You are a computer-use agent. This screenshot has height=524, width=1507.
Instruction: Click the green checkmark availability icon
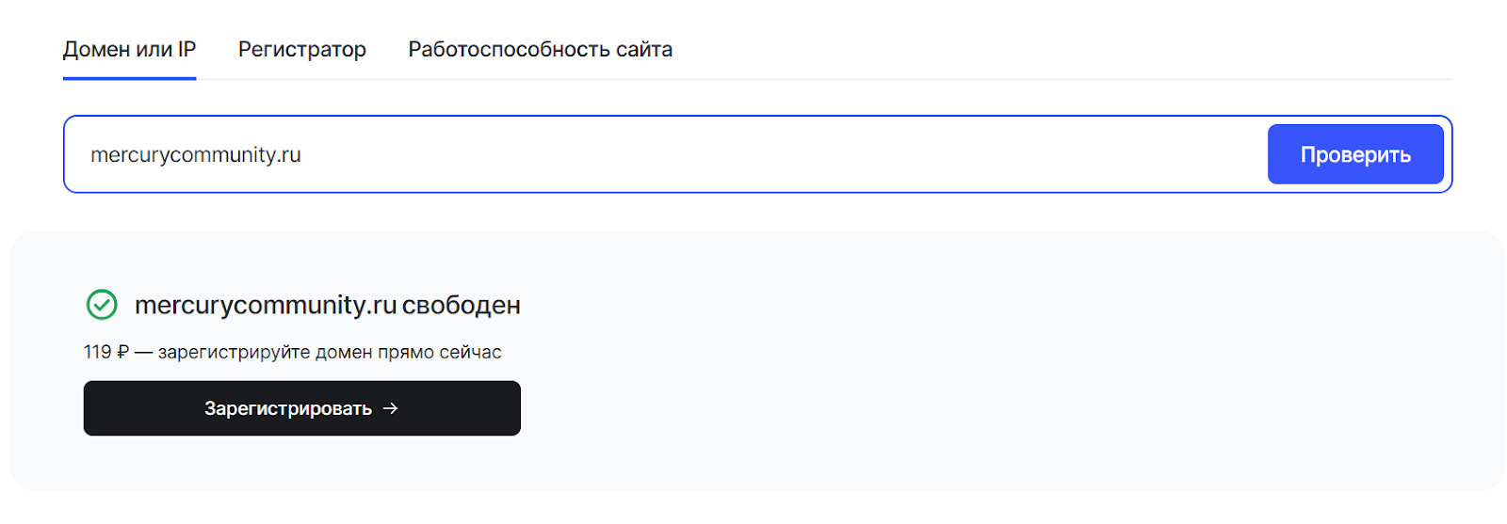[102, 305]
